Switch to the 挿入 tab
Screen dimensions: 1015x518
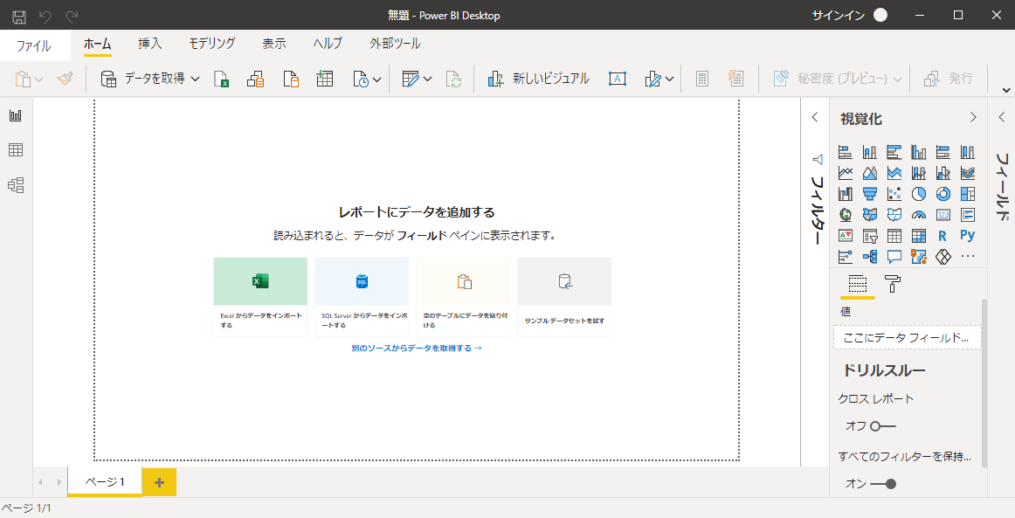[x=150, y=44]
